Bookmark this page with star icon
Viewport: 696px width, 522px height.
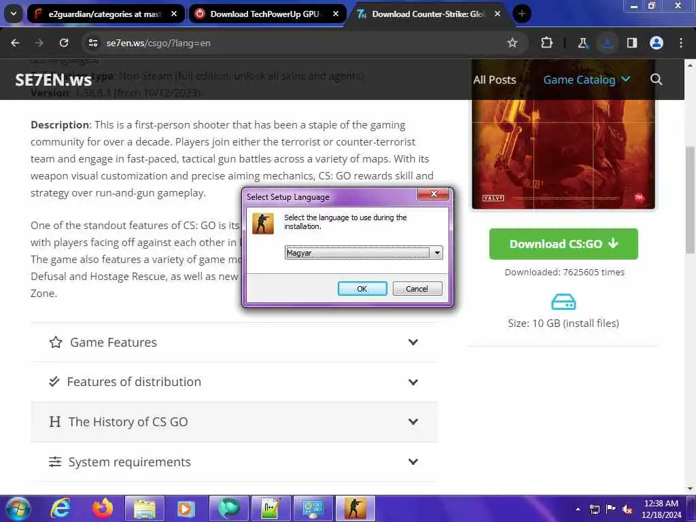coord(512,43)
